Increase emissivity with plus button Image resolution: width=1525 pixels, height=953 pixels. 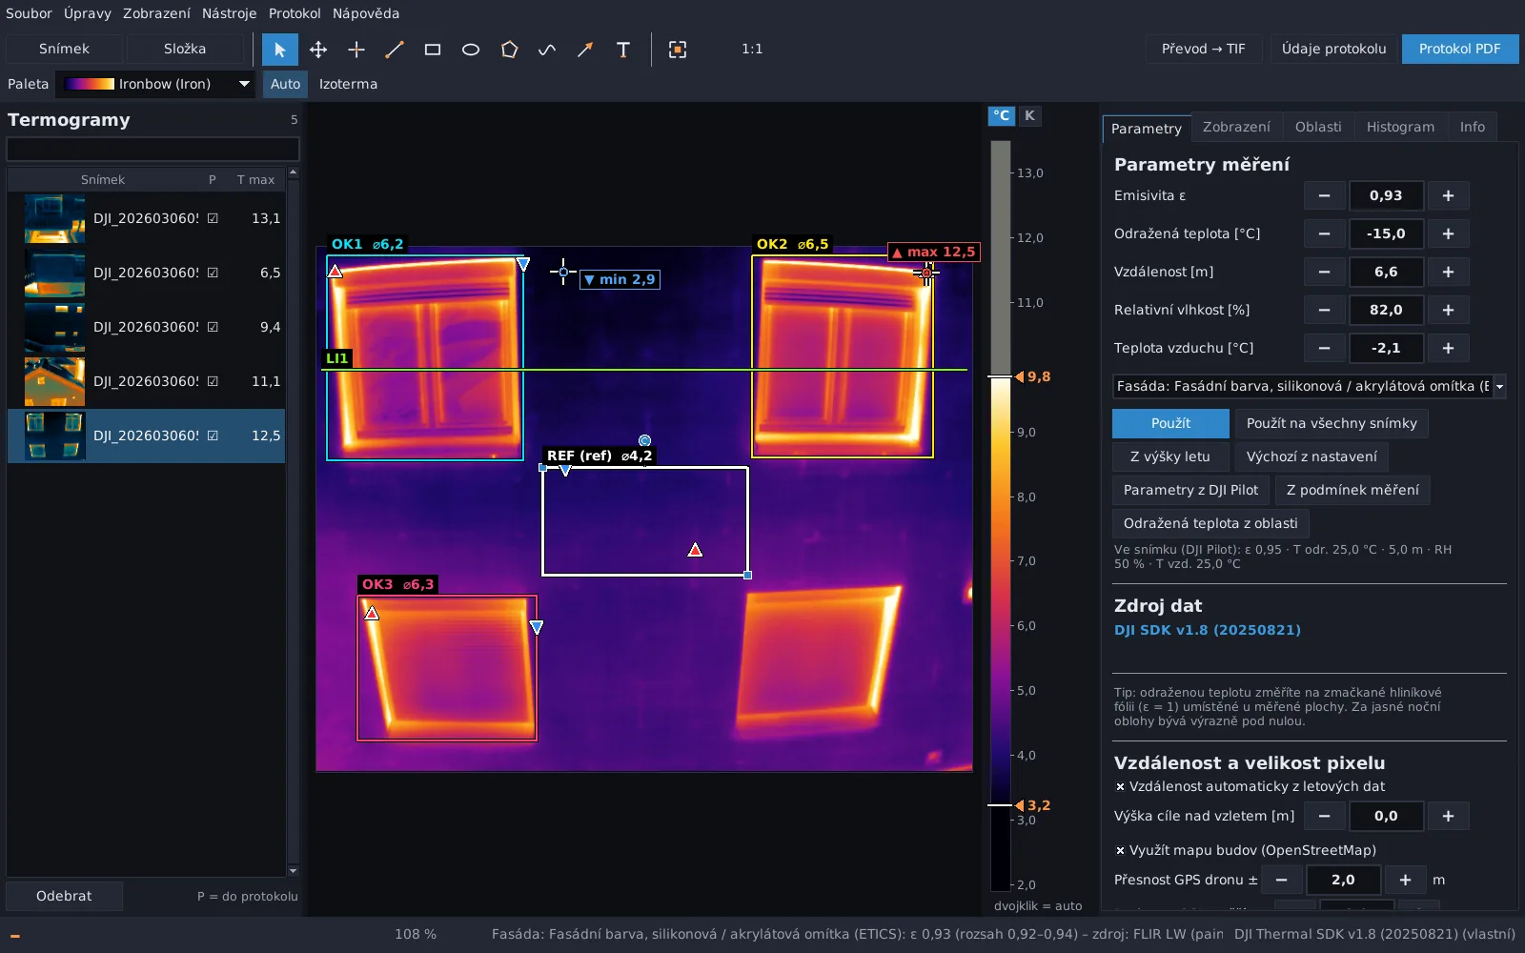click(1448, 195)
